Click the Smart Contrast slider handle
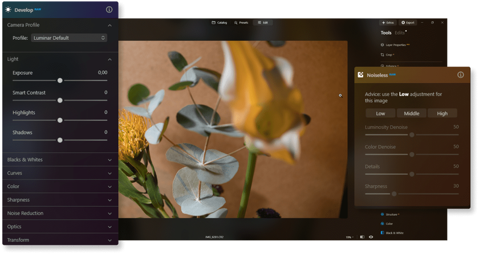The width and height of the screenshot is (479, 254). pos(60,100)
